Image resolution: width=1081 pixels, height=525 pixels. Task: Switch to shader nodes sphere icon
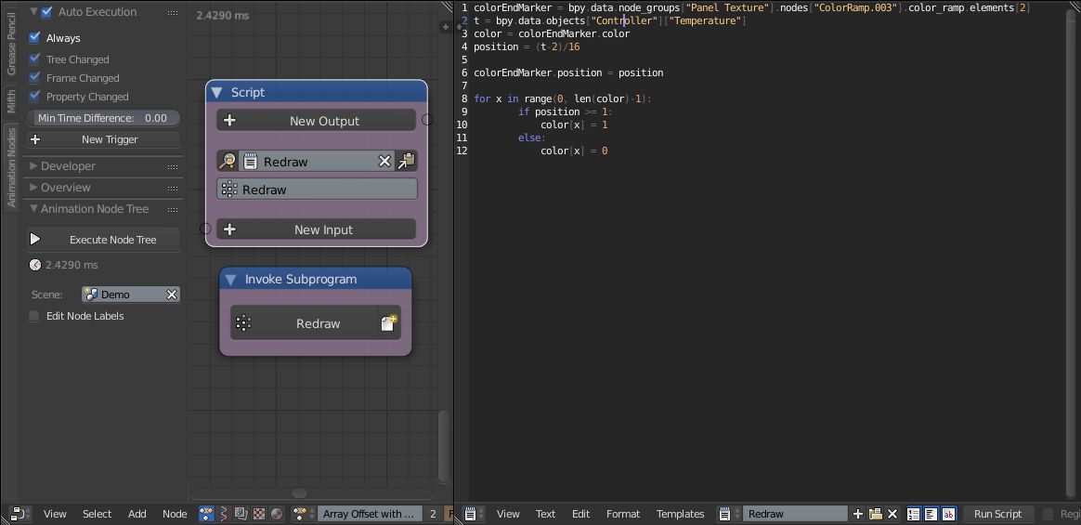tap(276, 513)
